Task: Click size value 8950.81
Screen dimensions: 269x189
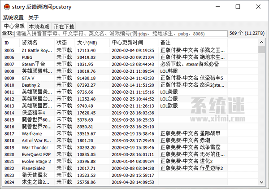Action: [x=85, y=127]
